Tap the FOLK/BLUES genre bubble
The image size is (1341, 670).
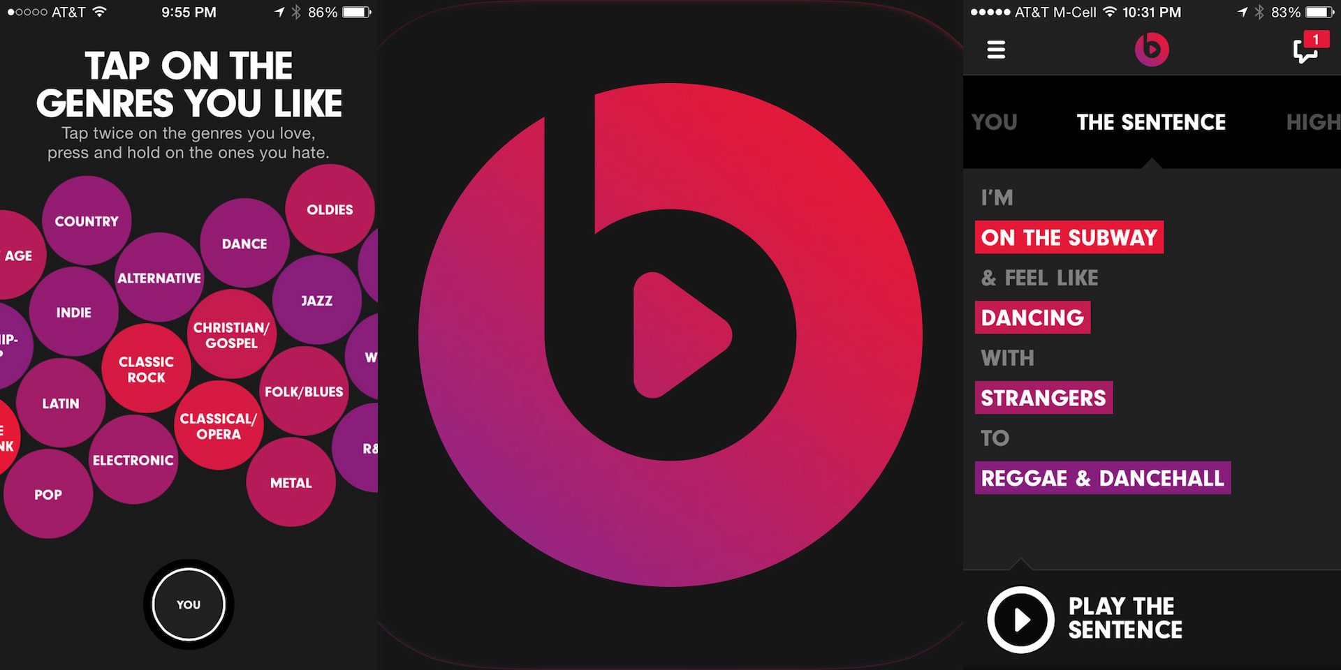click(x=304, y=391)
